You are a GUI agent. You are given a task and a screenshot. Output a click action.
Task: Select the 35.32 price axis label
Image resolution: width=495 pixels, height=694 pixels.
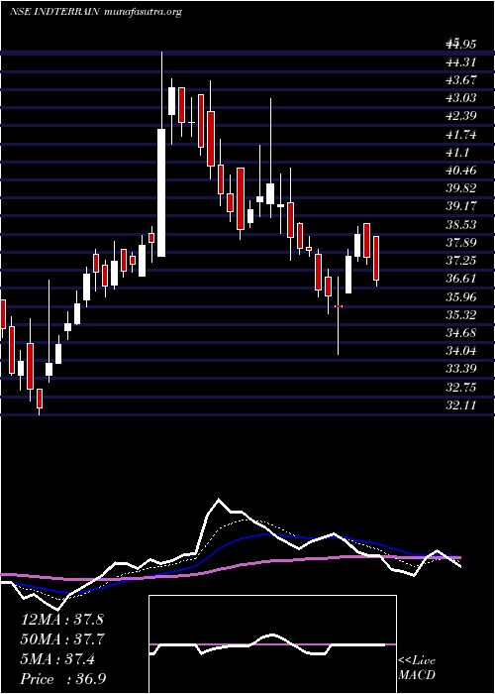coord(460,315)
